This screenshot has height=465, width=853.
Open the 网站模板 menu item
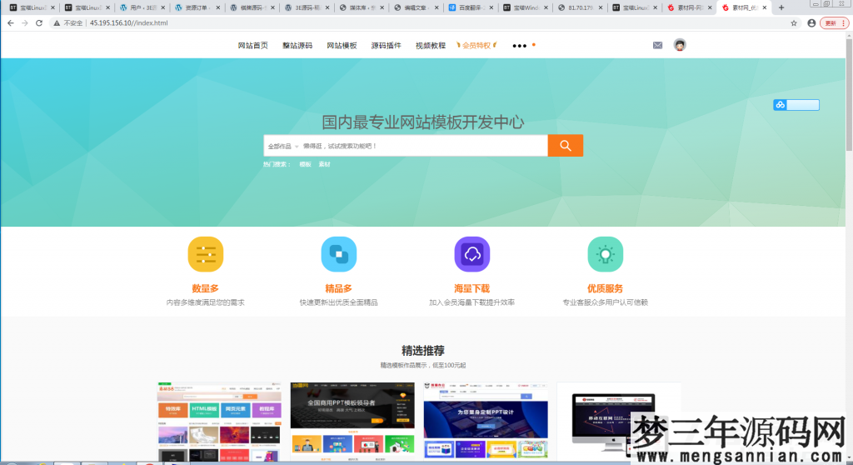[x=342, y=46]
